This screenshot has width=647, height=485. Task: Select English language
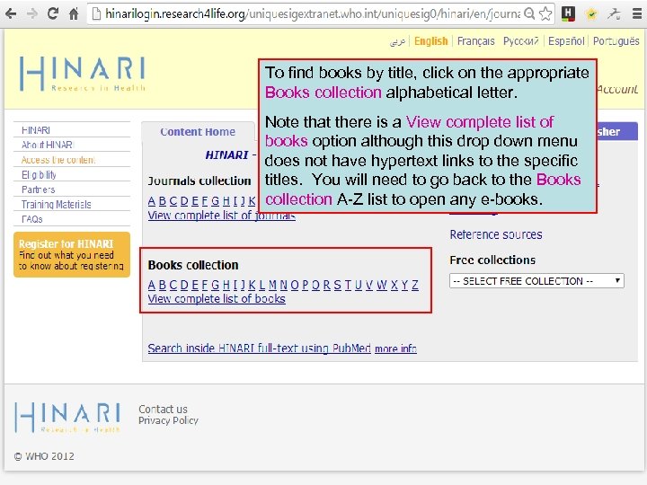pos(430,41)
